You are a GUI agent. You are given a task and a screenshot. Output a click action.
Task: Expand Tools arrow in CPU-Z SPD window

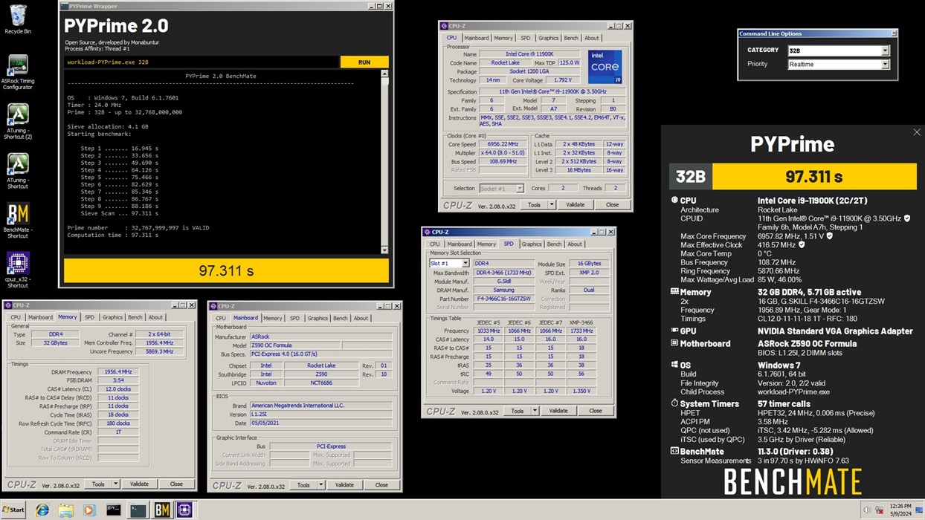point(535,411)
